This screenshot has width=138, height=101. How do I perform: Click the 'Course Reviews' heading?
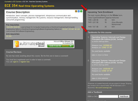click(x=14, y=52)
